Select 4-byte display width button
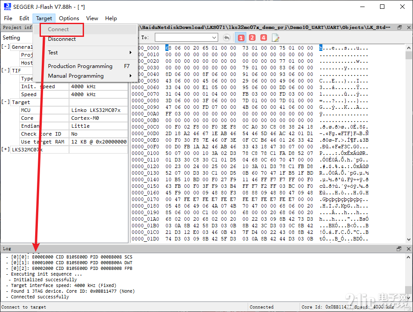The height and width of the screenshot is (312, 413). coord(263,38)
